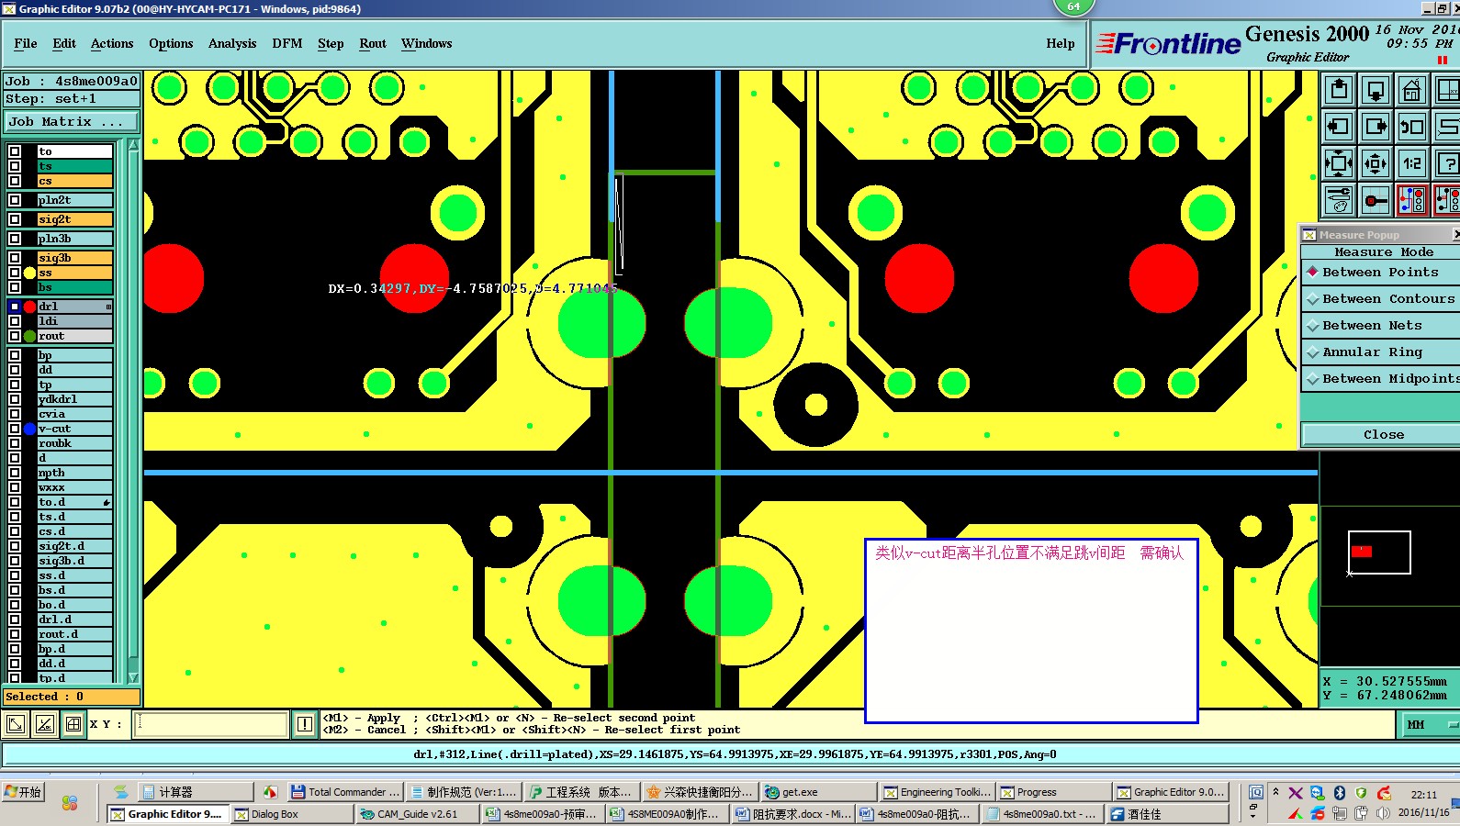Select the rout layer name
1460x826 pixels.
click(x=74, y=336)
